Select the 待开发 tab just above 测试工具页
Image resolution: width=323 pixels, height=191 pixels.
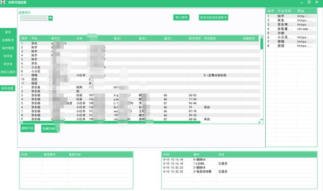click(8, 64)
